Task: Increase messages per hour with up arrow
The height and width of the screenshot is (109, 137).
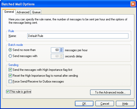Action: point(61,49)
